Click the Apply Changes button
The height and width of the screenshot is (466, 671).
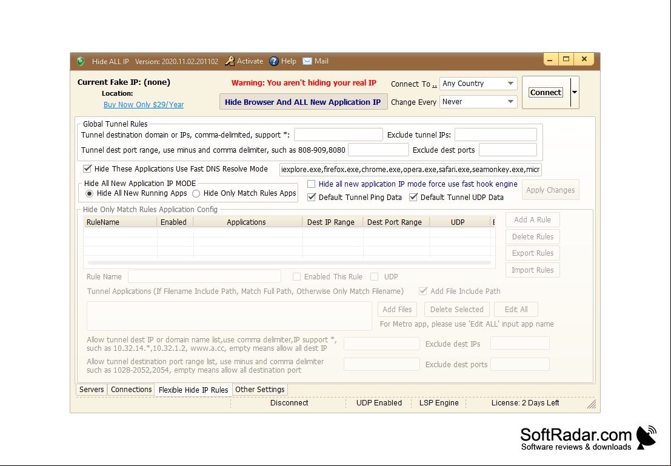tap(550, 190)
